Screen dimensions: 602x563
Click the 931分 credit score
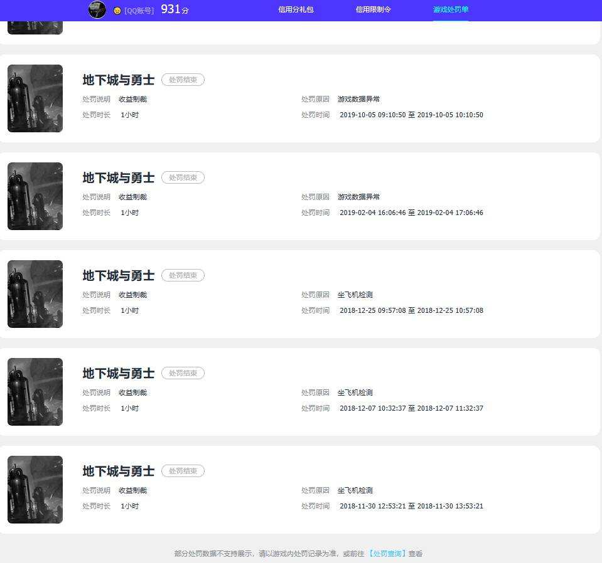[x=175, y=9]
